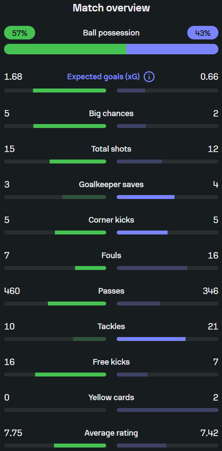Click the green ball possession bar segment
This screenshot has height=451, width=222.
pos(65,49)
